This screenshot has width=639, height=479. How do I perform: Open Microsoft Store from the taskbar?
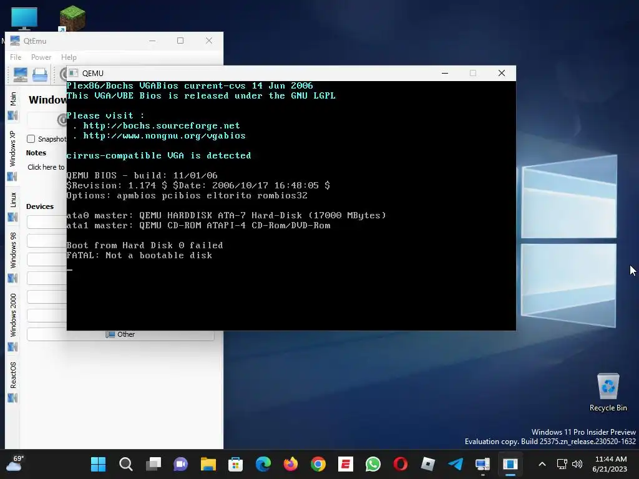(x=235, y=464)
